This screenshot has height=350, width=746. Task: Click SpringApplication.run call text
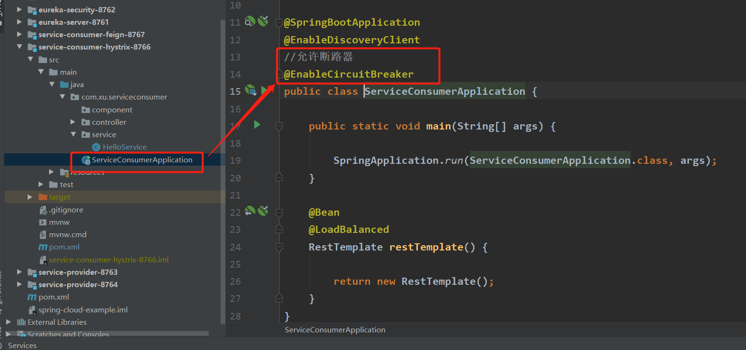pyautogui.click(x=398, y=160)
